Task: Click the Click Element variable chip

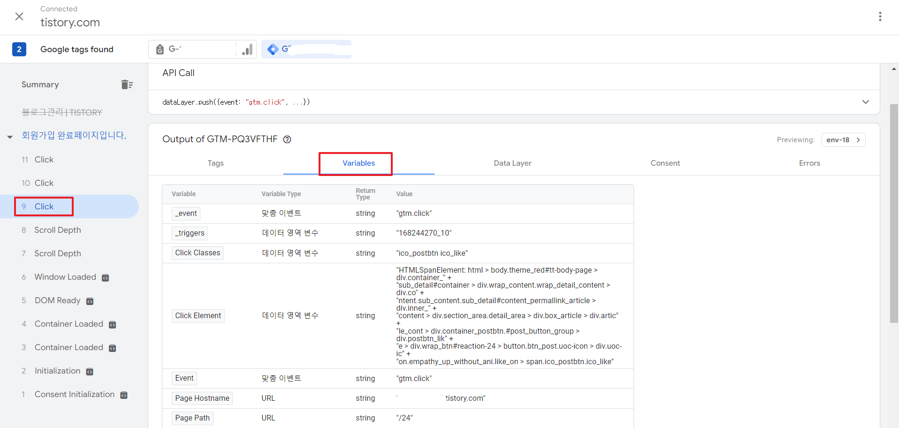Action: tap(198, 316)
